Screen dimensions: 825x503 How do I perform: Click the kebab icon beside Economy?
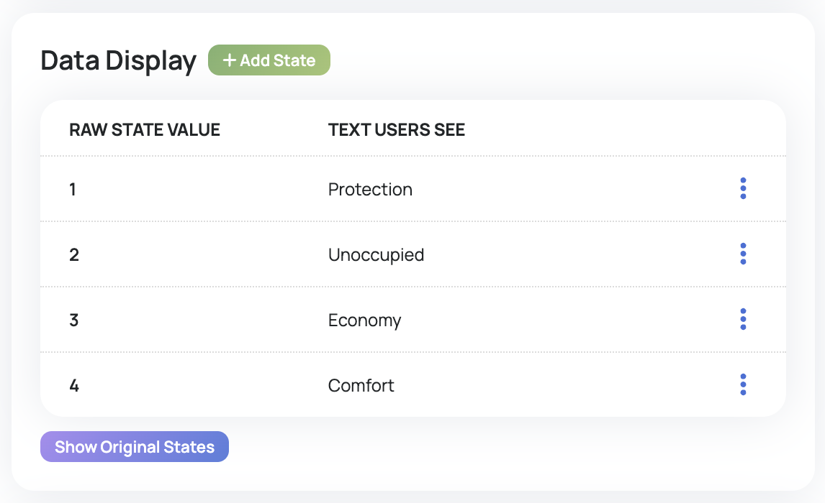(x=743, y=319)
